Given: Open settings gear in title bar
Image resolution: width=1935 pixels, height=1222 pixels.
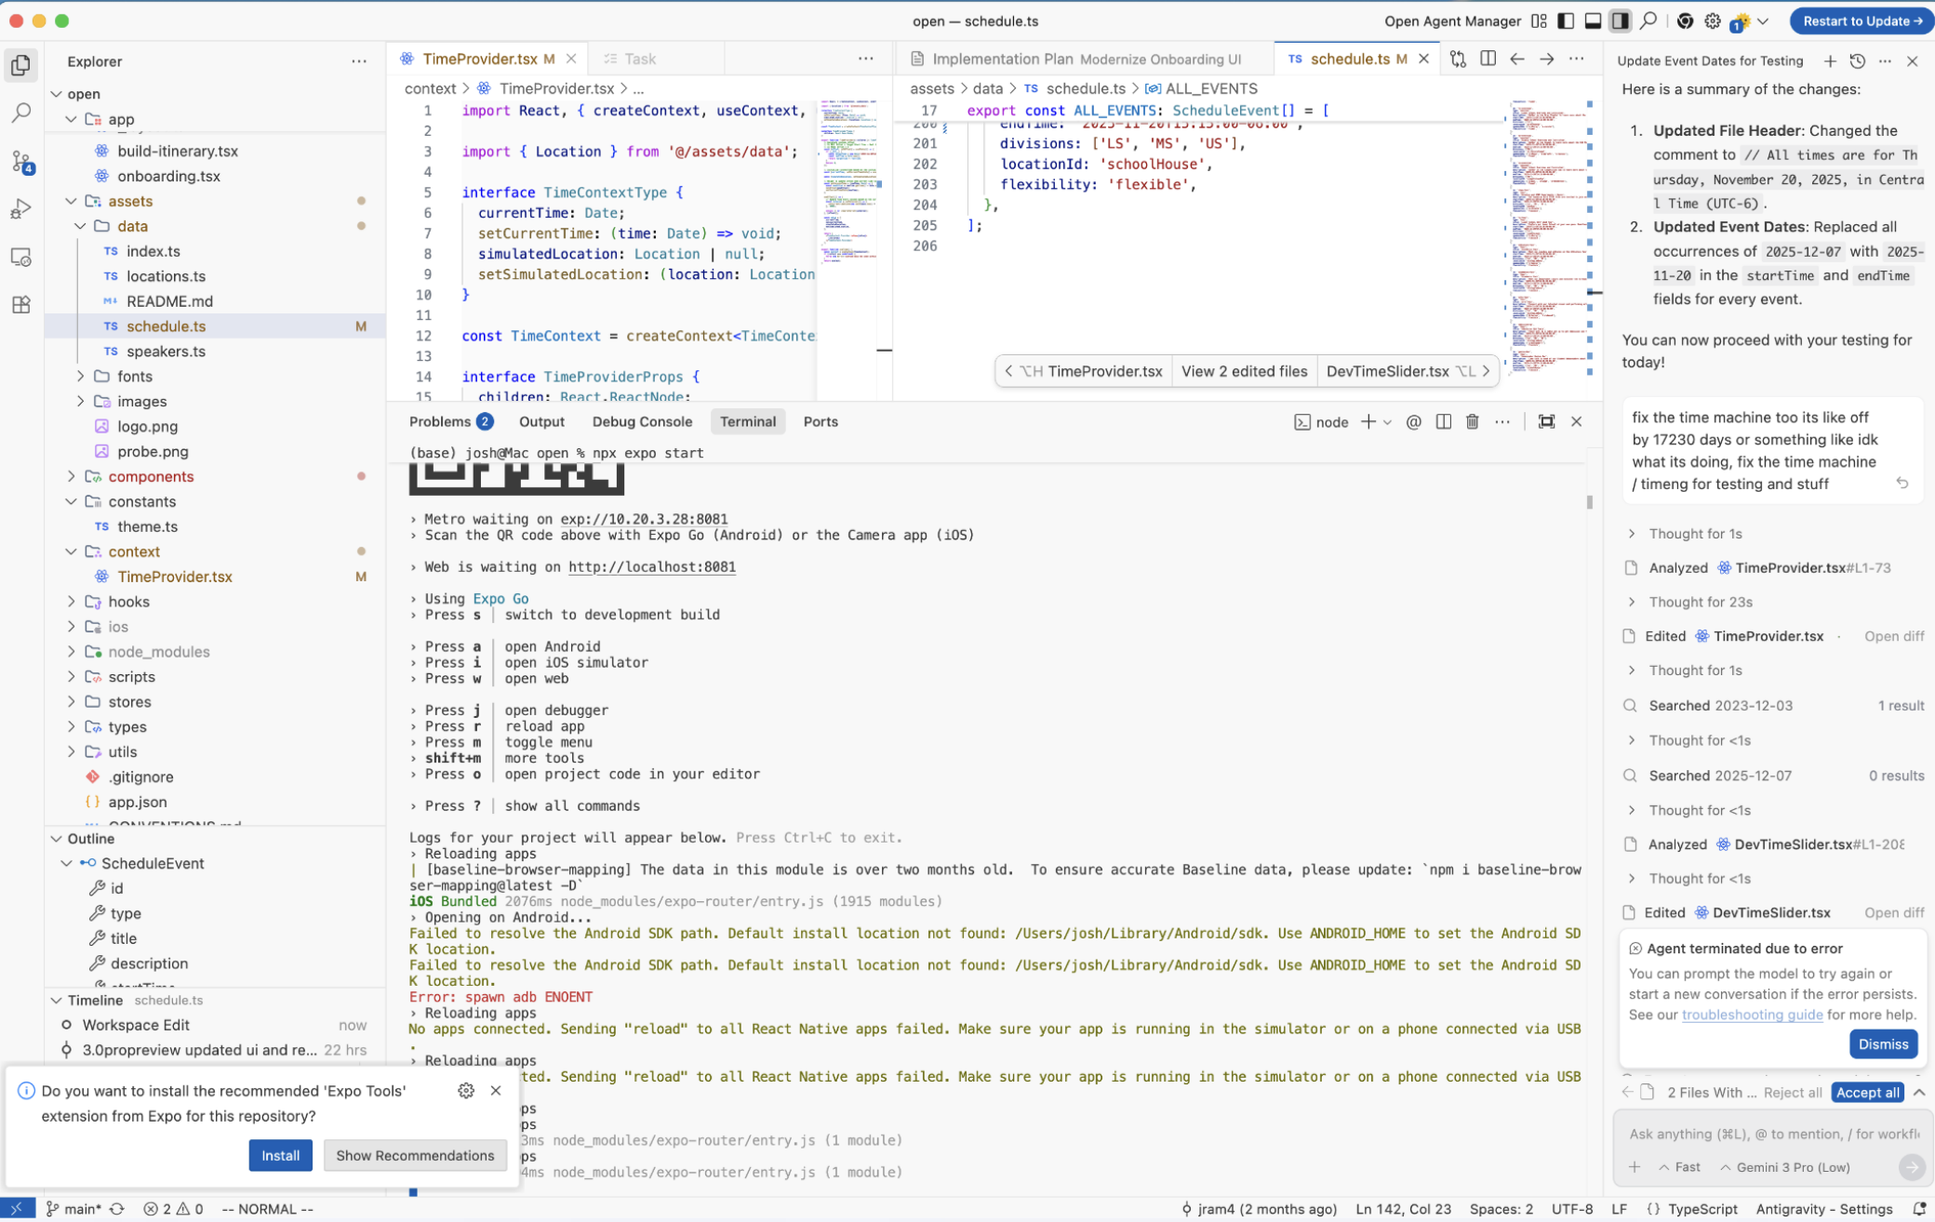Looking at the screenshot, I should pos(1712,20).
